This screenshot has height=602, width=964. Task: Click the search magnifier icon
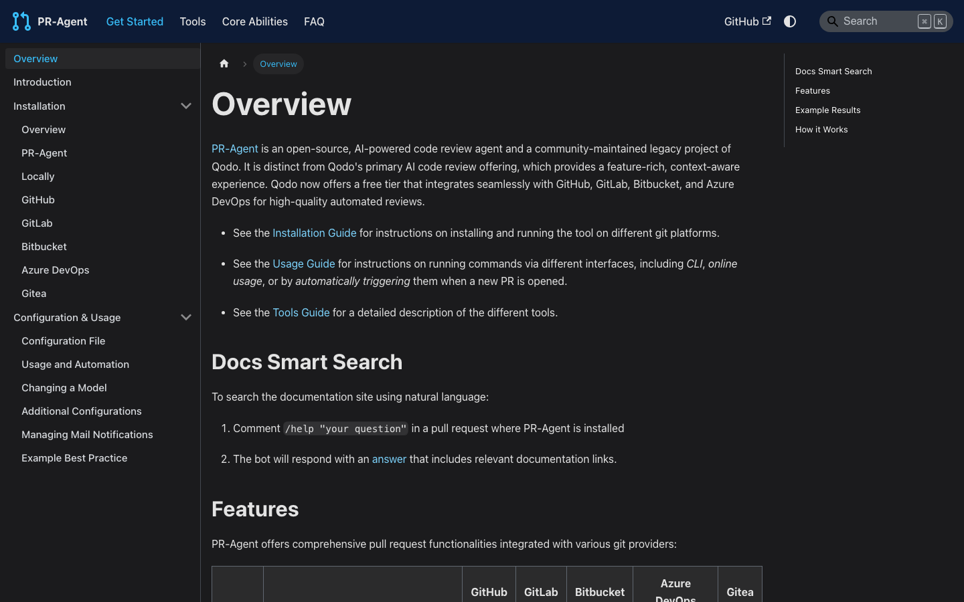[x=833, y=21]
